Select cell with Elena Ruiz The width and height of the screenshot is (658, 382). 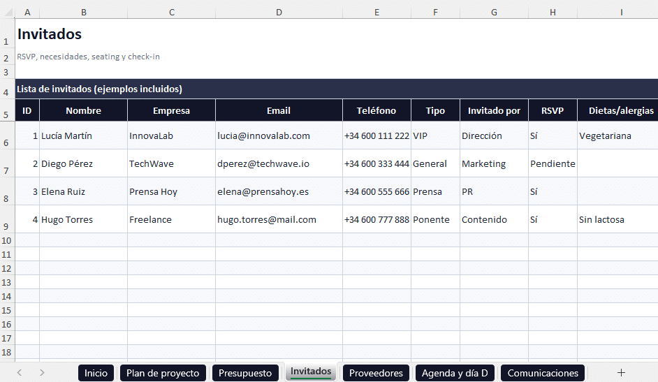click(84, 191)
